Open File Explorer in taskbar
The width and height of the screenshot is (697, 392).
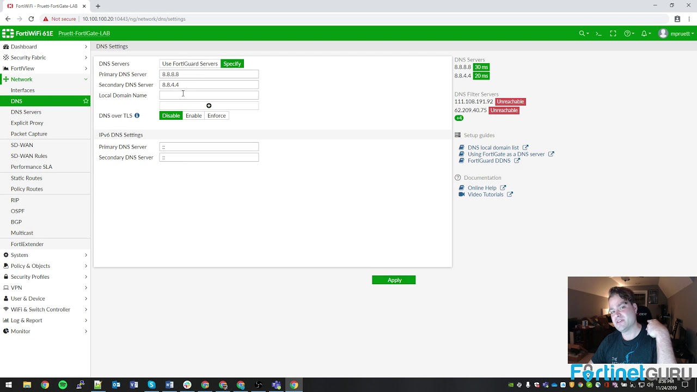(x=27, y=385)
